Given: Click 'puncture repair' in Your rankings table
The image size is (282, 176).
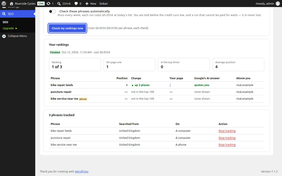Looking at the screenshot, I should click(61, 92).
